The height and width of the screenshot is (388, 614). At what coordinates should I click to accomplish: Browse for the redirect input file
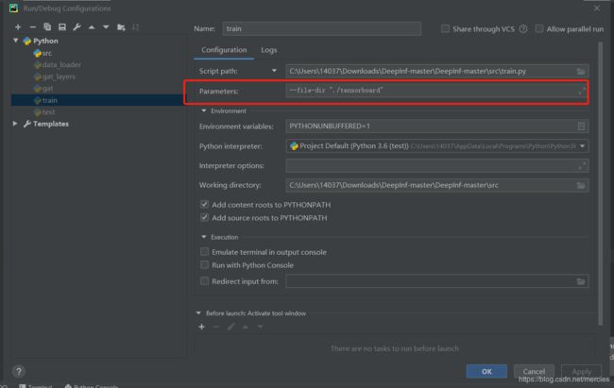pos(581,281)
